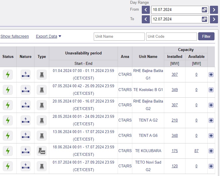Click nature icon in TENT A G2 row

click(26, 120)
